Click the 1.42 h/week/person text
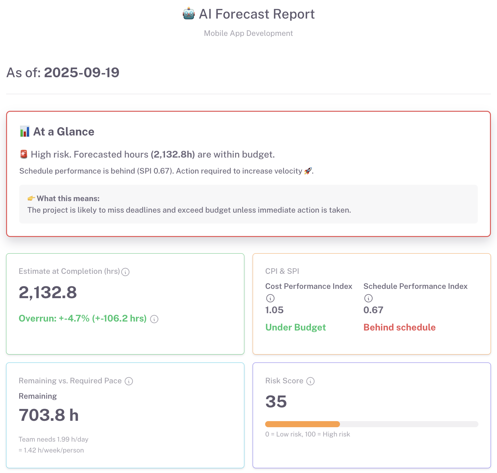497x473 pixels. 51,450
